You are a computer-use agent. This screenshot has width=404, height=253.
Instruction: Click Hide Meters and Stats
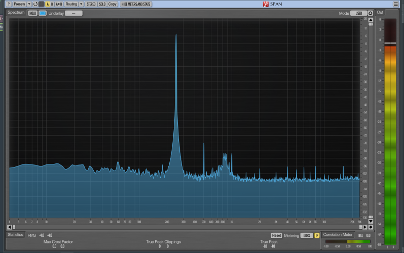click(136, 4)
